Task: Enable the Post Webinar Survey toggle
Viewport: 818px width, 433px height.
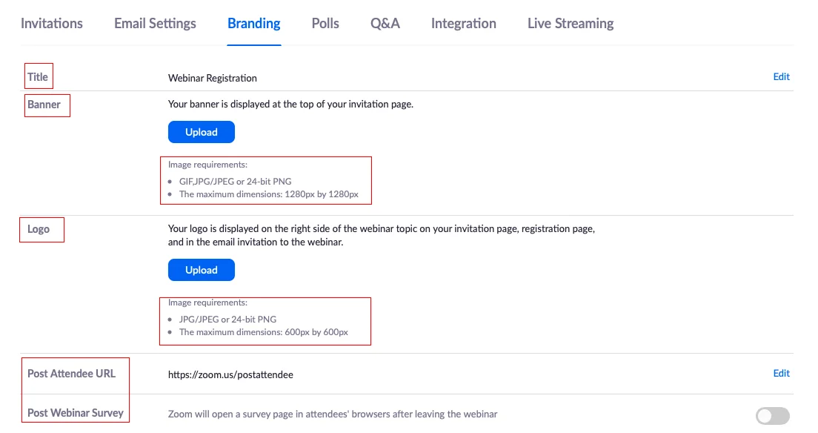Action: click(x=772, y=416)
